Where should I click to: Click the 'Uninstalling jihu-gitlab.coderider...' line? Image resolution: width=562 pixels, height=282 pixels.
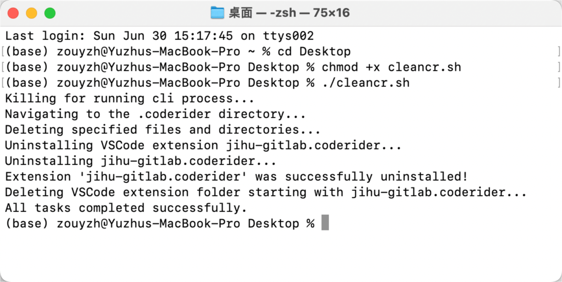pyautogui.click(x=140, y=161)
